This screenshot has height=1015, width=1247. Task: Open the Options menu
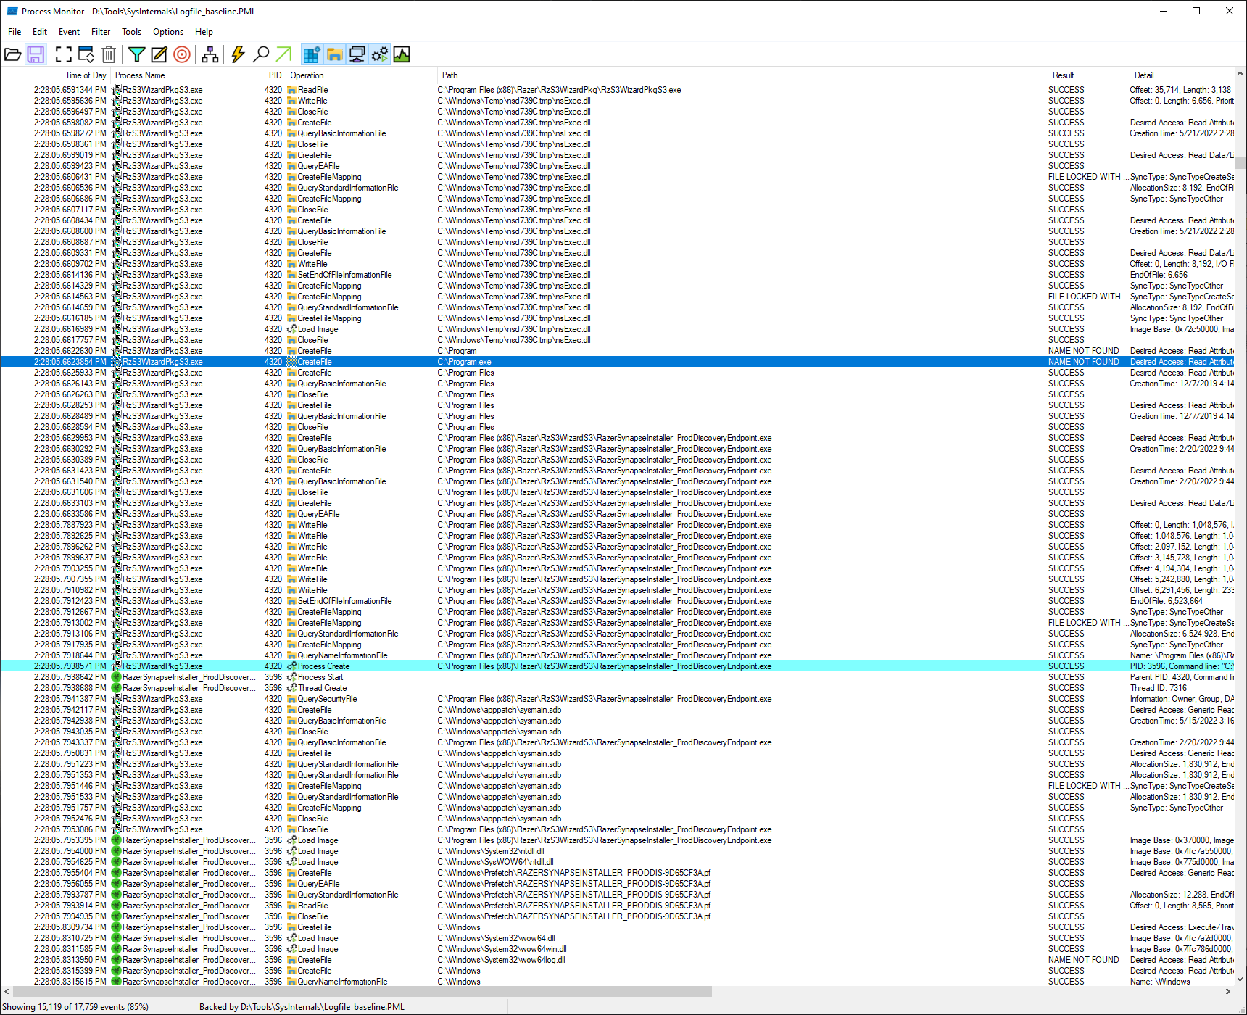168,32
